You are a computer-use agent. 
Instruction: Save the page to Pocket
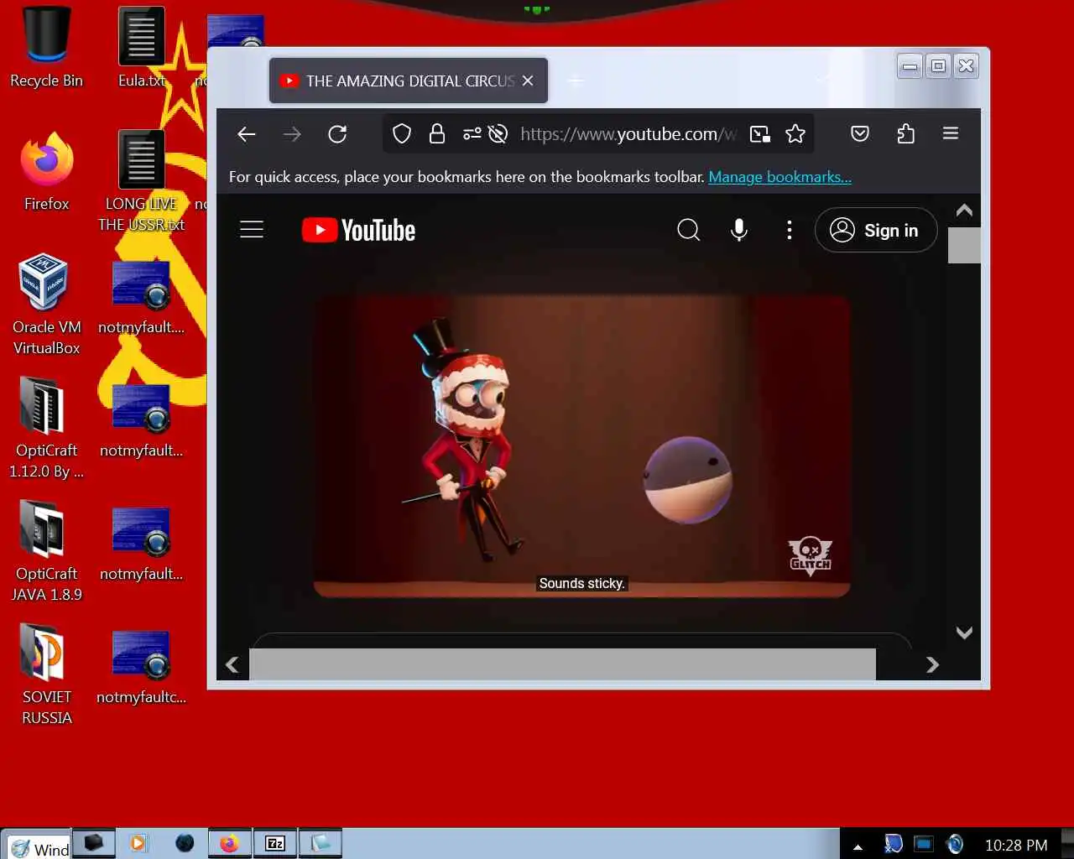coord(860,134)
